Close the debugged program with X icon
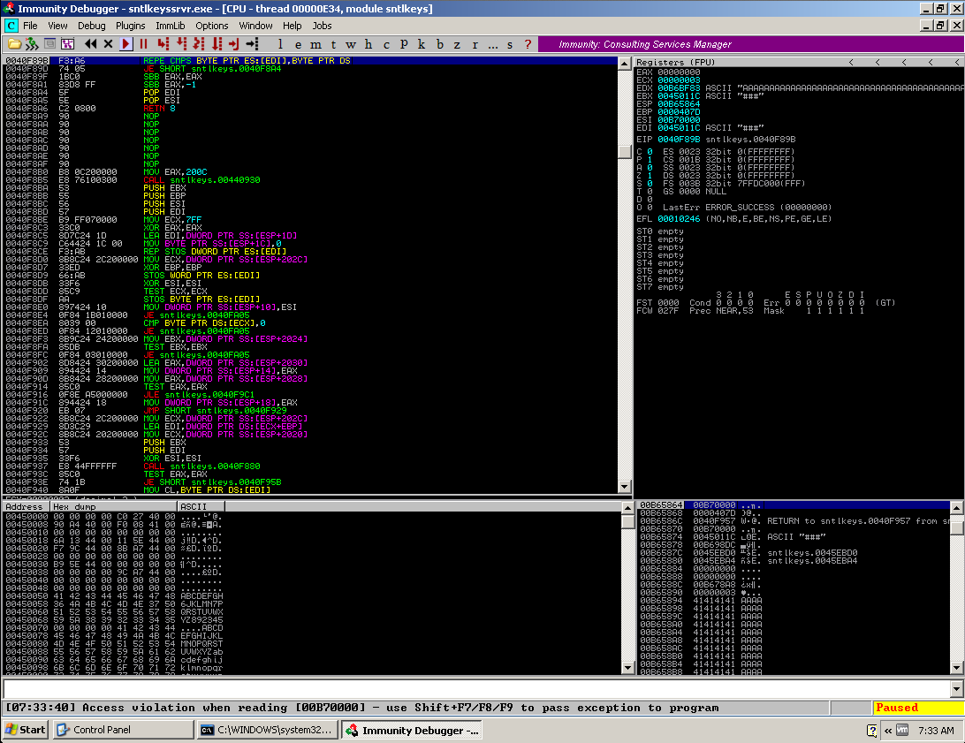The height and width of the screenshot is (743, 965). click(109, 43)
